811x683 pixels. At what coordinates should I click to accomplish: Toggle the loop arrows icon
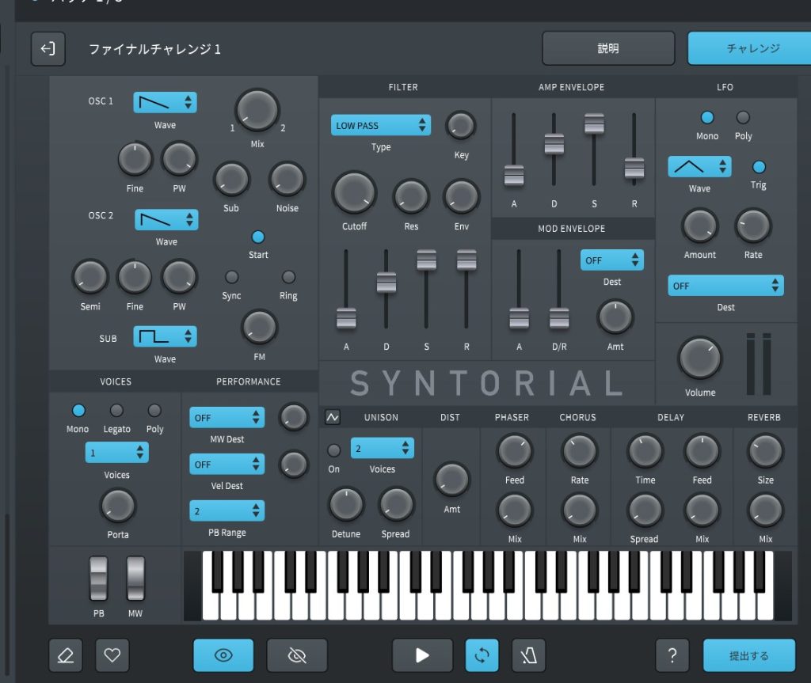pos(482,655)
